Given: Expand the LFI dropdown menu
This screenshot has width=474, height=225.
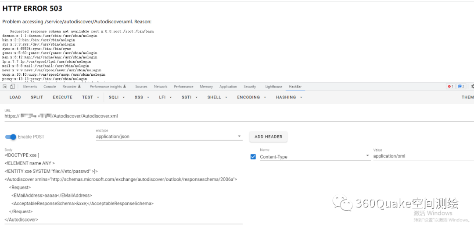Looking at the screenshot, I should (165, 97).
